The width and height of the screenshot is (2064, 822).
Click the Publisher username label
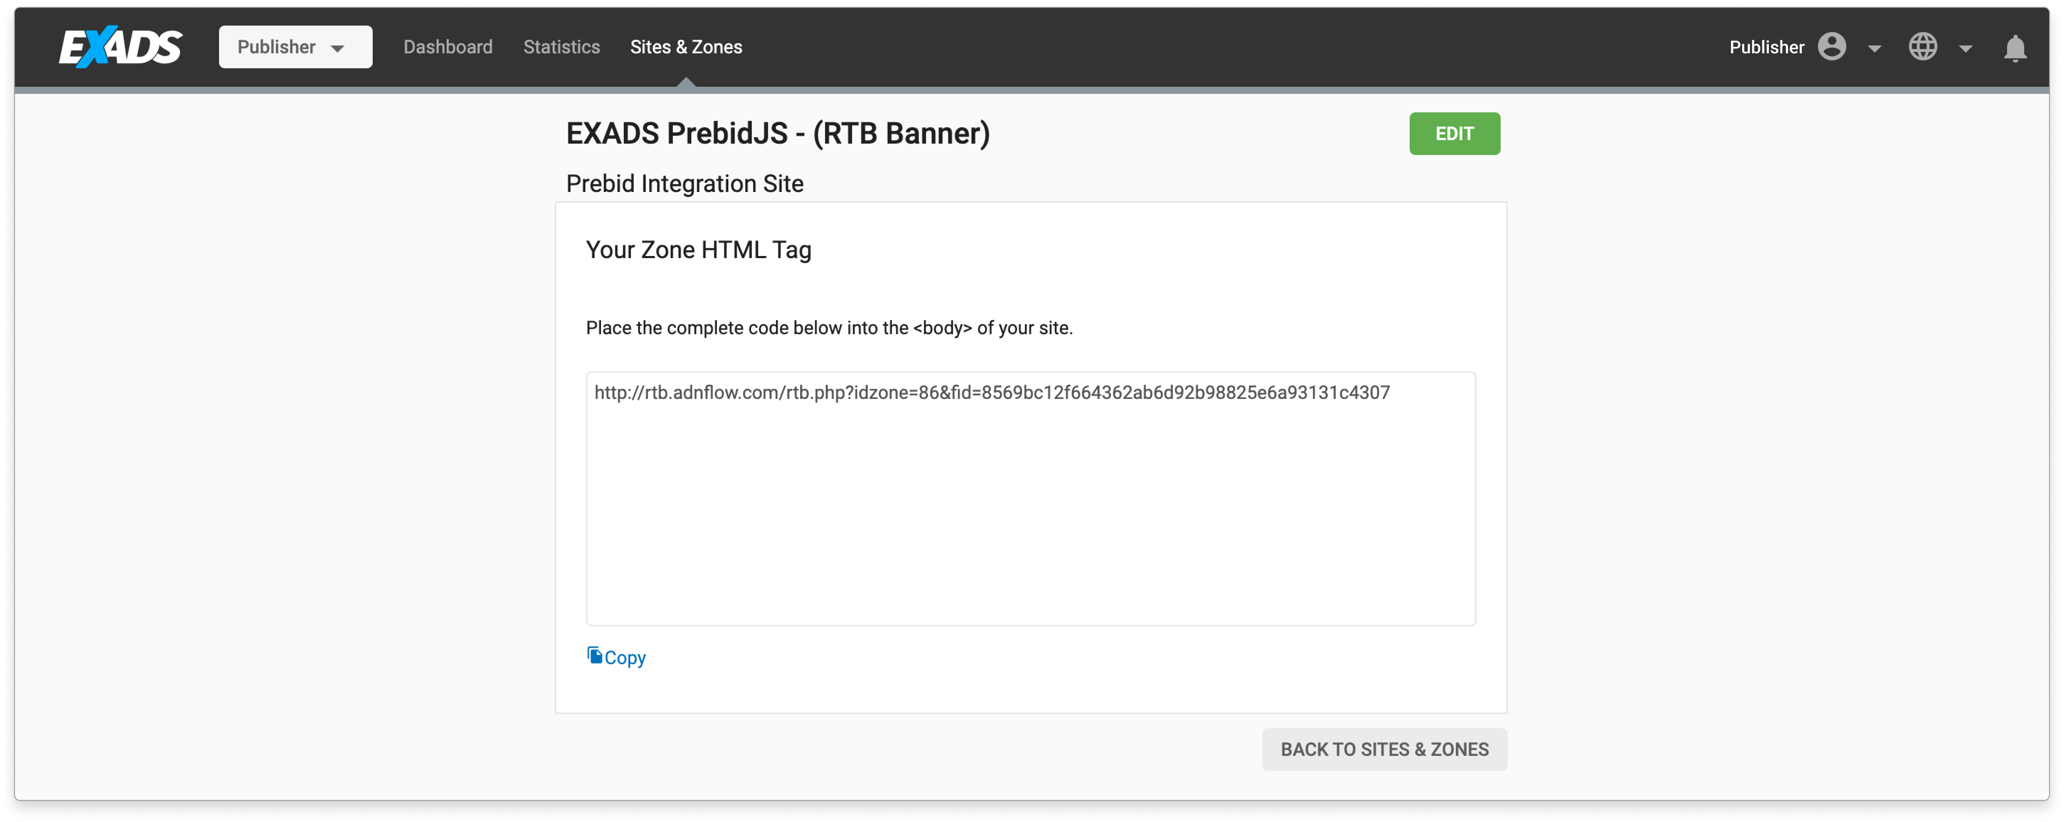coord(1766,47)
